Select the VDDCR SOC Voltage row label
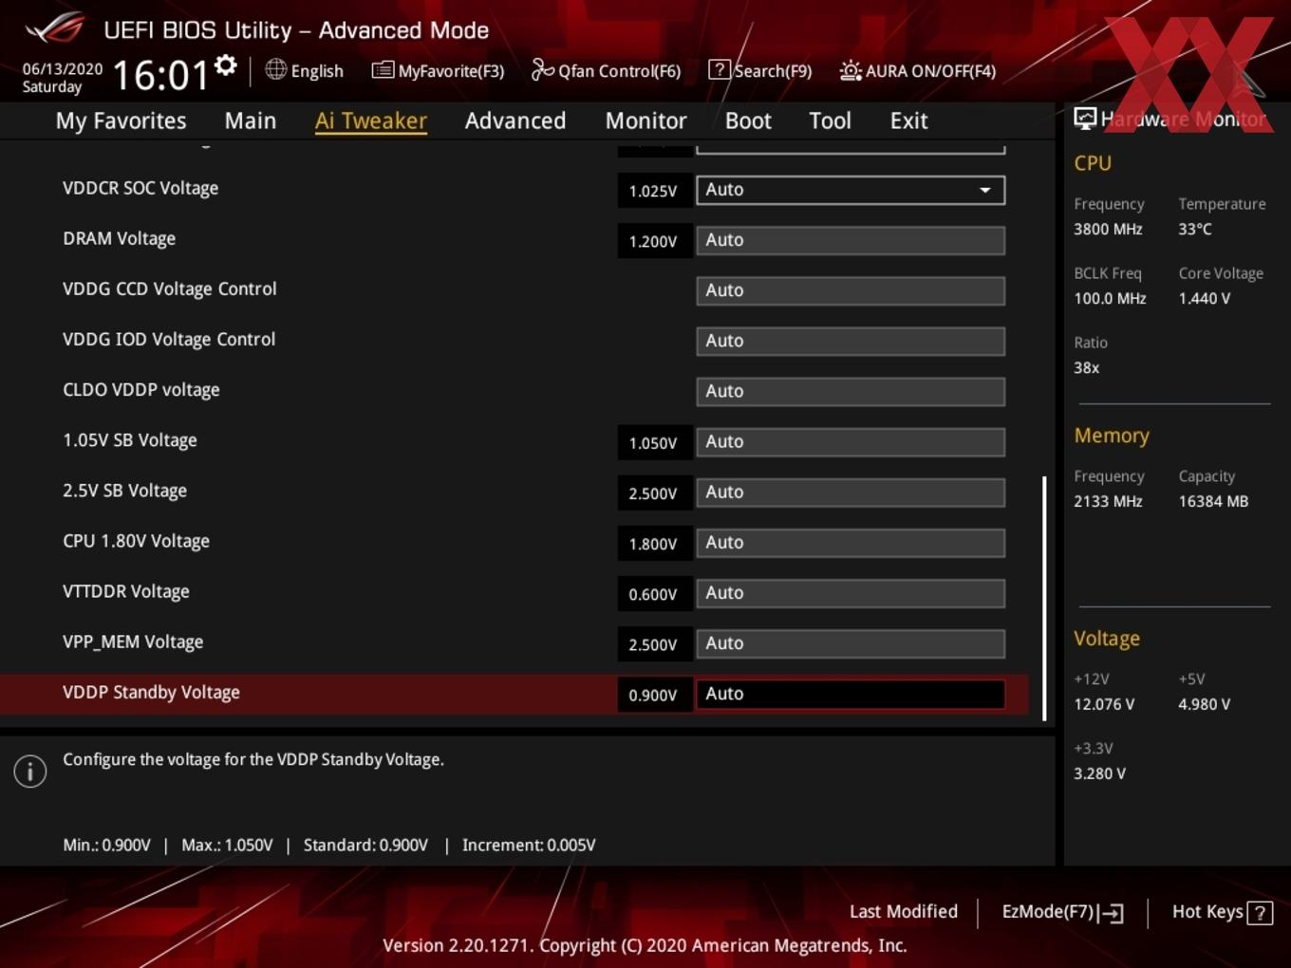 [x=140, y=188]
